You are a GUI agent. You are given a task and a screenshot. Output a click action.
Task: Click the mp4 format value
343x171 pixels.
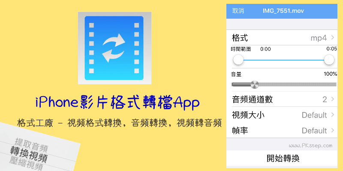coord(319,38)
